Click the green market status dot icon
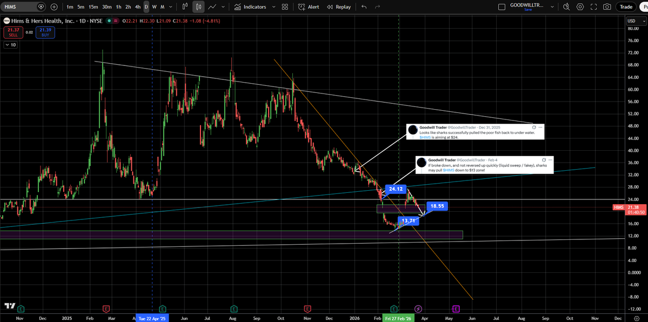 click(x=109, y=21)
